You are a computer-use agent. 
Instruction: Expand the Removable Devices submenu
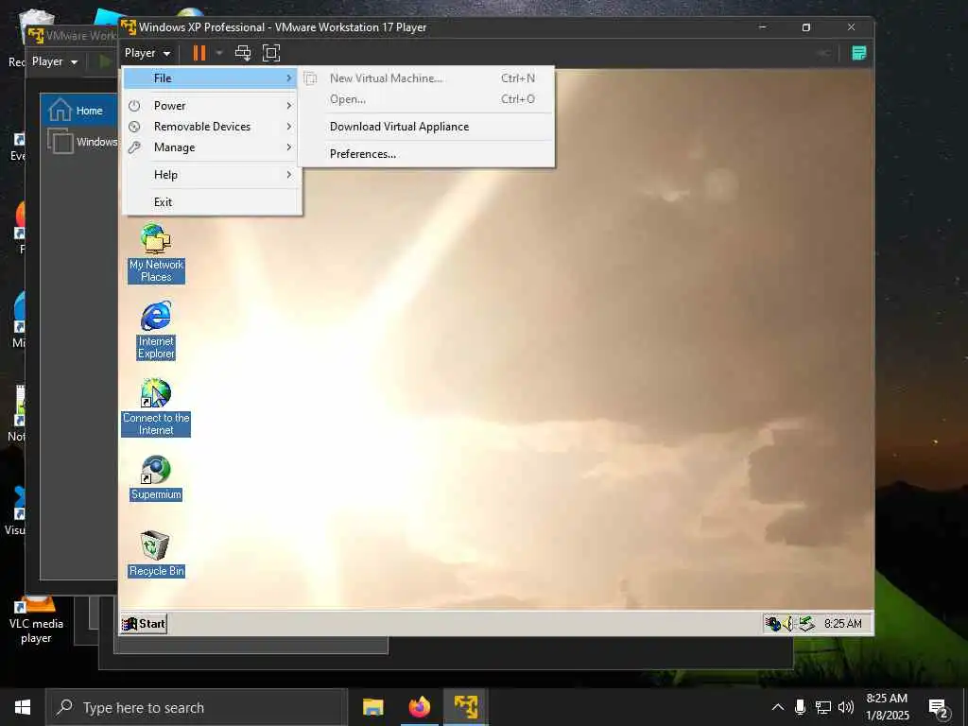[x=211, y=127]
